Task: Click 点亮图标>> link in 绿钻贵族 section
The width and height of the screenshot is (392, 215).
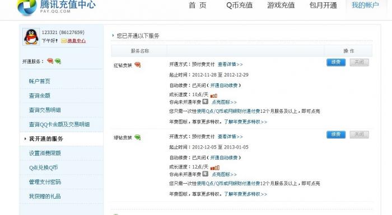Action: [x=224, y=174]
